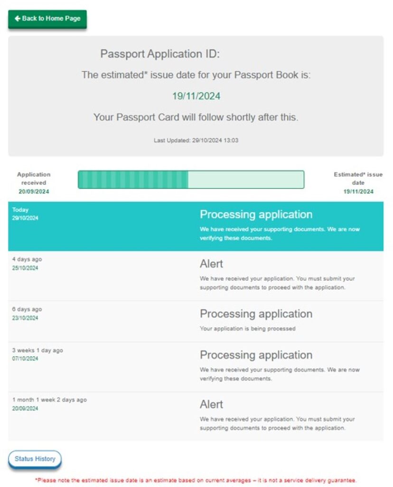Image resolution: width=393 pixels, height=487 pixels.
Task: Click the red estimated issue date disclaimer note
Action: point(196,480)
